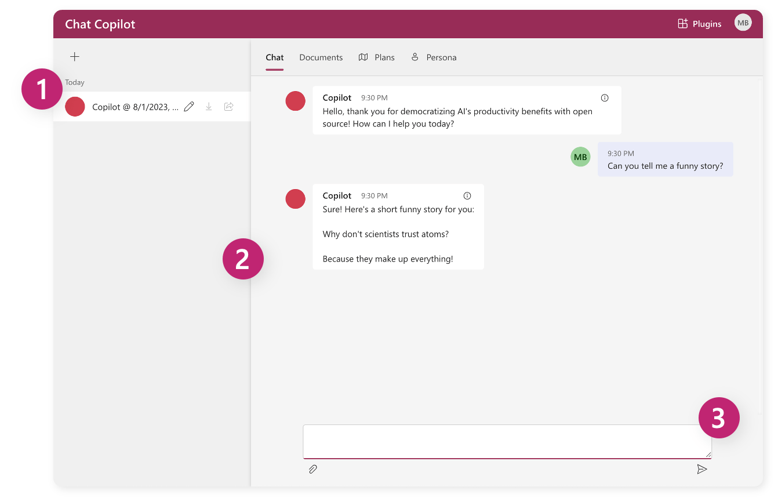This screenshot has width=778, height=501.
Task: Show prompt details via the info icon on Copilot's greeting
Action: click(604, 98)
